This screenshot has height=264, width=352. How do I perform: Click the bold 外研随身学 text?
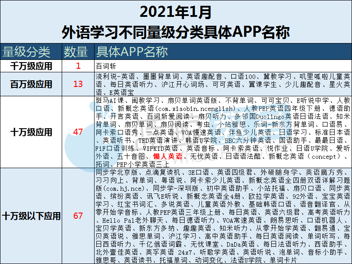coord(278,172)
